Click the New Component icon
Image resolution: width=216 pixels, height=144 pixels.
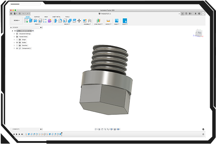pyautogui.click(x=85, y=21)
